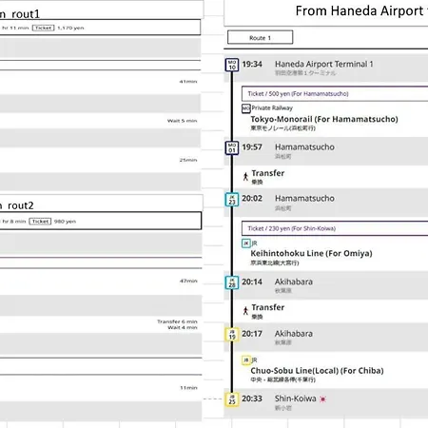The height and width of the screenshot is (428, 428).
Task: Open the 230 yen Shin-Koiwa ticket box
Action: click(335, 228)
